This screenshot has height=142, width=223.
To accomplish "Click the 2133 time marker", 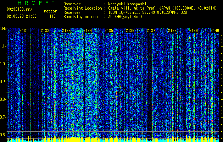I will coord(66,31).
